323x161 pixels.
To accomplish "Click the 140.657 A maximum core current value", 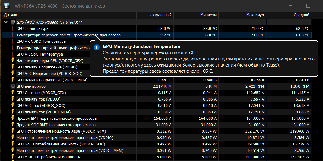I will click(255, 93).
